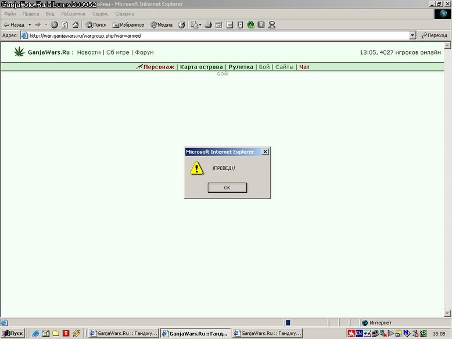Switch to the active GanjaWars.Ru taskbar button
The width and height of the screenshot is (452, 339).
[195, 333]
